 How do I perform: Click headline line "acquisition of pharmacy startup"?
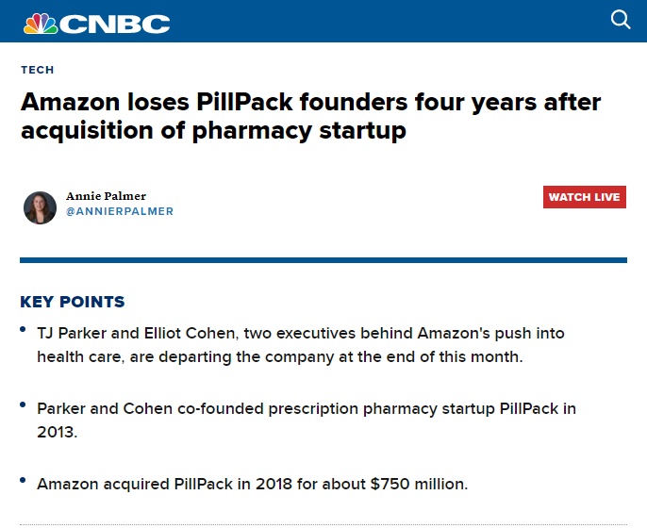(213, 130)
